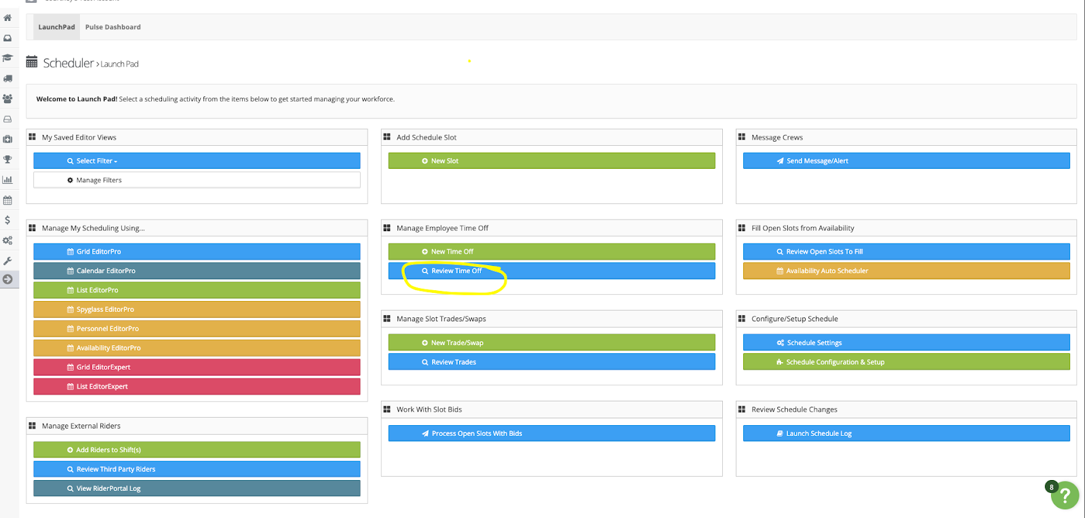
Task: Click the trophy icon in sidebar
Action: pos(7,159)
